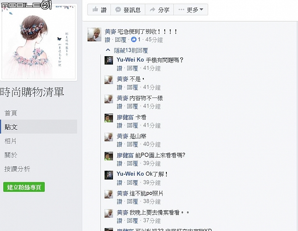Viewport: 298px width, 231px height.
Task: Open the 關於 sidebar section
Action: pos(11,155)
